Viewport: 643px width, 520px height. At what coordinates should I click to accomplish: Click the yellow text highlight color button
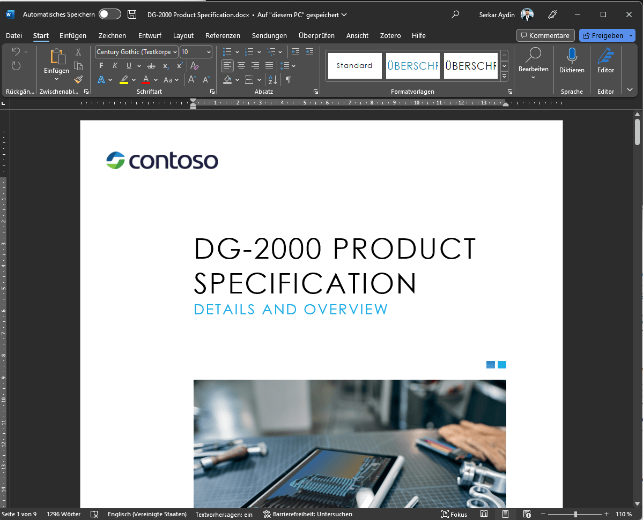coord(124,80)
